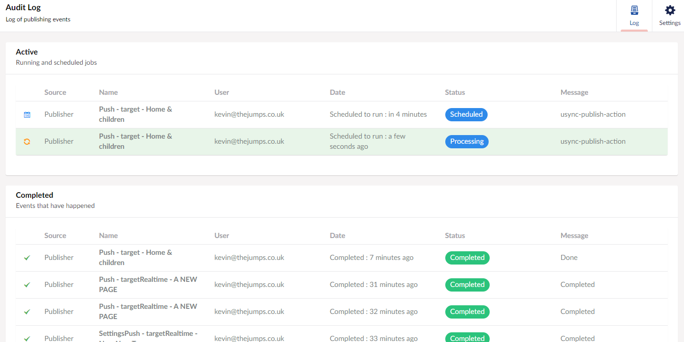Click the Log archive icon in the header

(634, 10)
